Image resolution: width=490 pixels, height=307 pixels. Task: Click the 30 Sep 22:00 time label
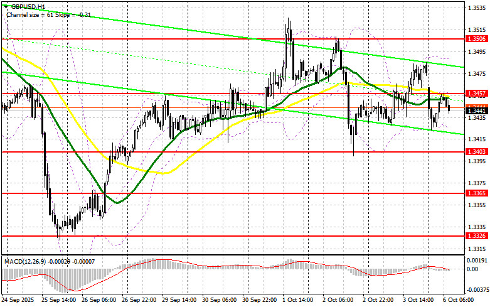(260, 300)
